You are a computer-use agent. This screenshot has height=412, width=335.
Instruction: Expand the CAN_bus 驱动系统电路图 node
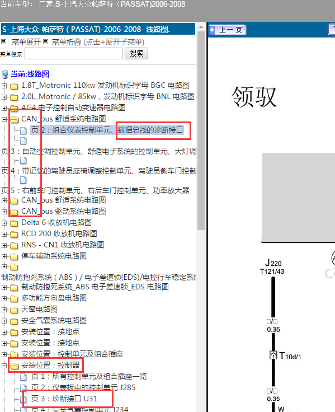point(4,212)
